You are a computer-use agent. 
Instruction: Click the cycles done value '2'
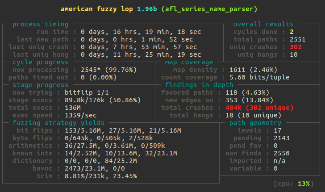[x=292, y=32]
